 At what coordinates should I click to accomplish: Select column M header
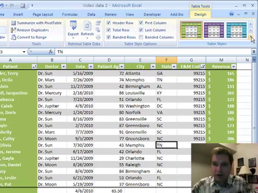coord(221,60)
